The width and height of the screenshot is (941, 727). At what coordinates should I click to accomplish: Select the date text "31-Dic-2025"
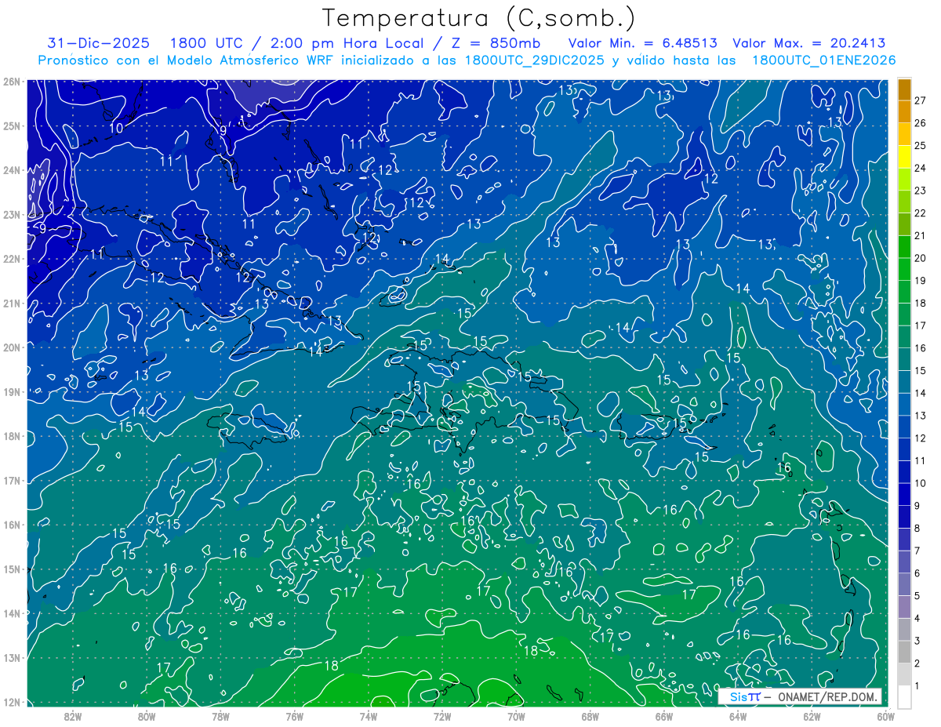[x=99, y=43]
